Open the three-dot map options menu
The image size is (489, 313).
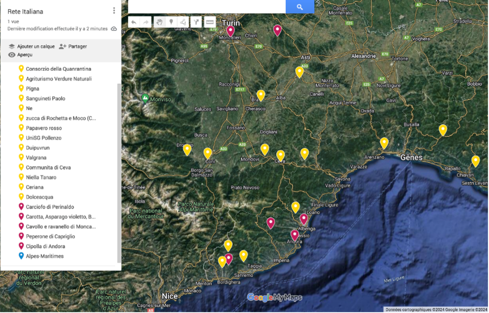point(114,11)
